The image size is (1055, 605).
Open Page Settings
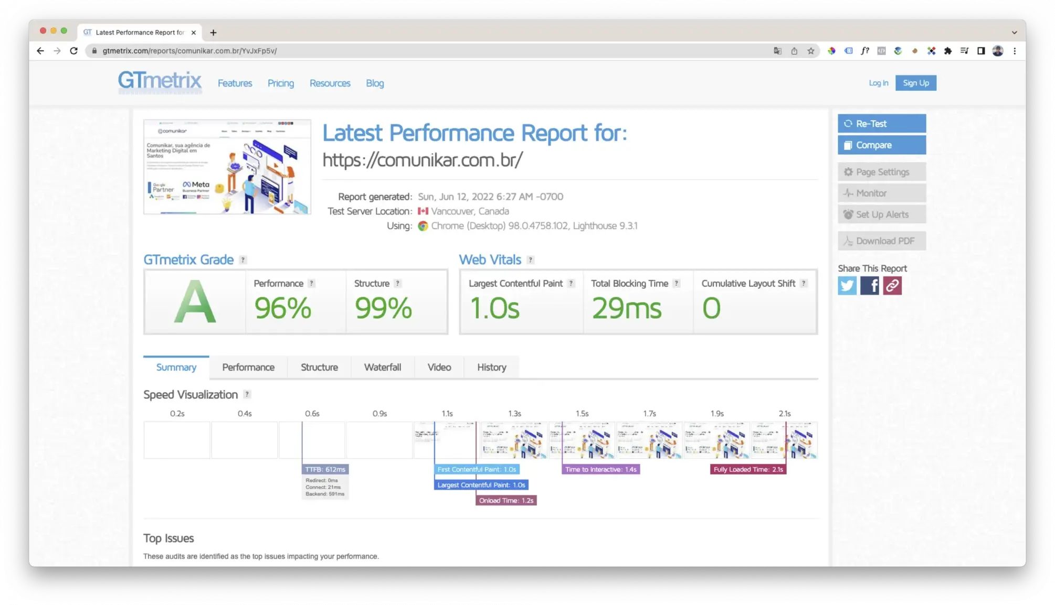click(x=882, y=172)
